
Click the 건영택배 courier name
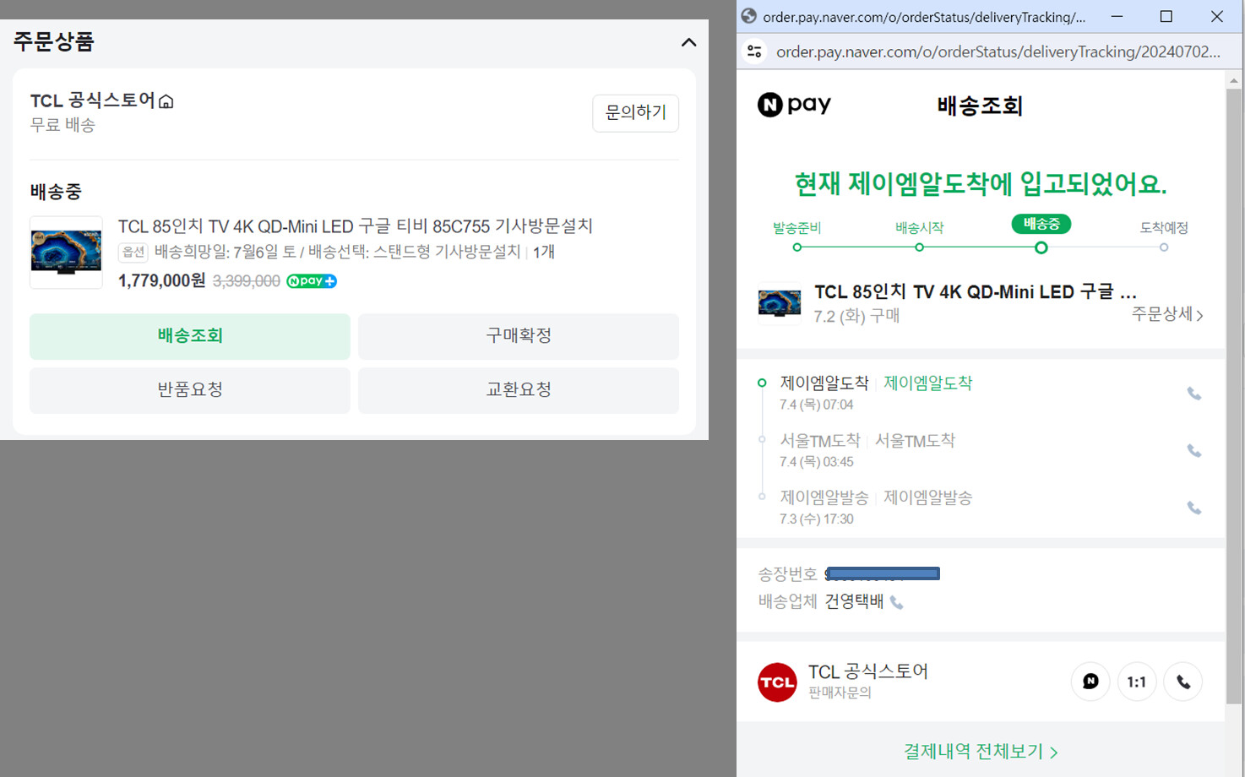[854, 601]
